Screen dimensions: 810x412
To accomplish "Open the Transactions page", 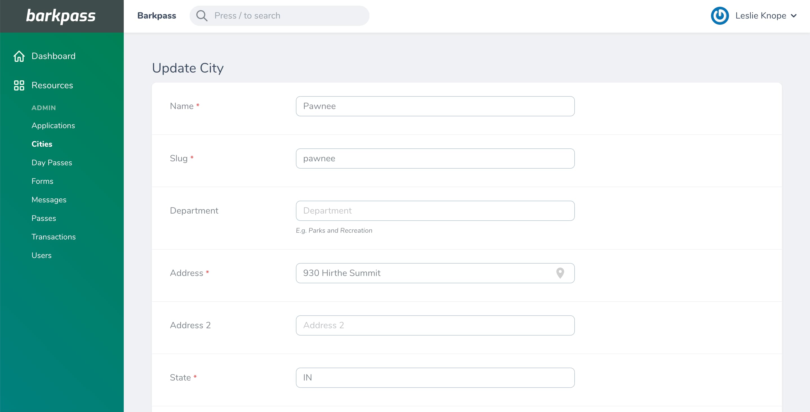I will click(x=53, y=237).
